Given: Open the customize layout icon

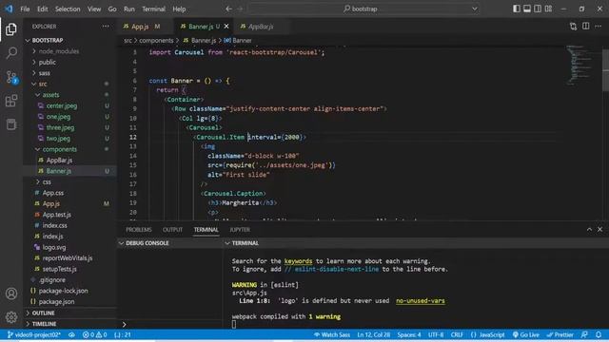Looking at the screenshot, I should [x=548, y=9].
